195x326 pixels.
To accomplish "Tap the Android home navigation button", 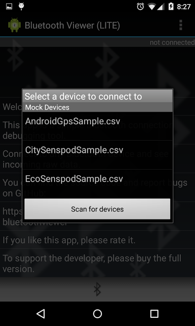I will coord(97,313).
